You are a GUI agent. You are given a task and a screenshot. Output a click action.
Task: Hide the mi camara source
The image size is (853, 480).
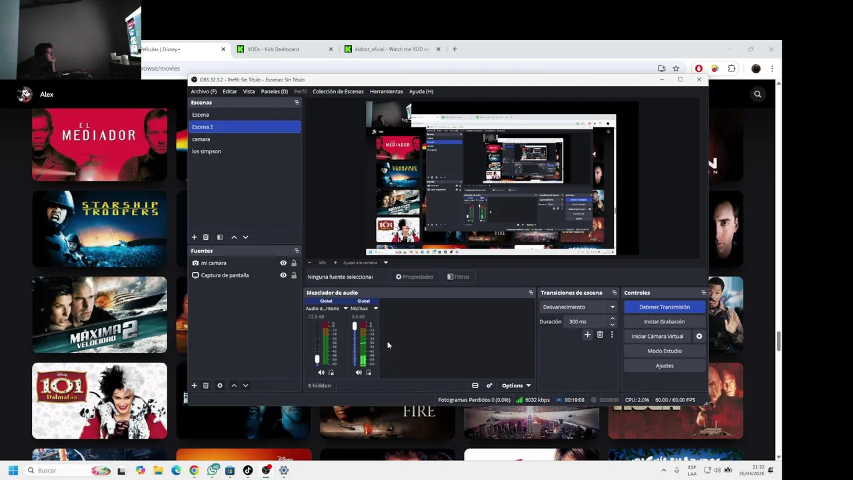click(283, 263)
